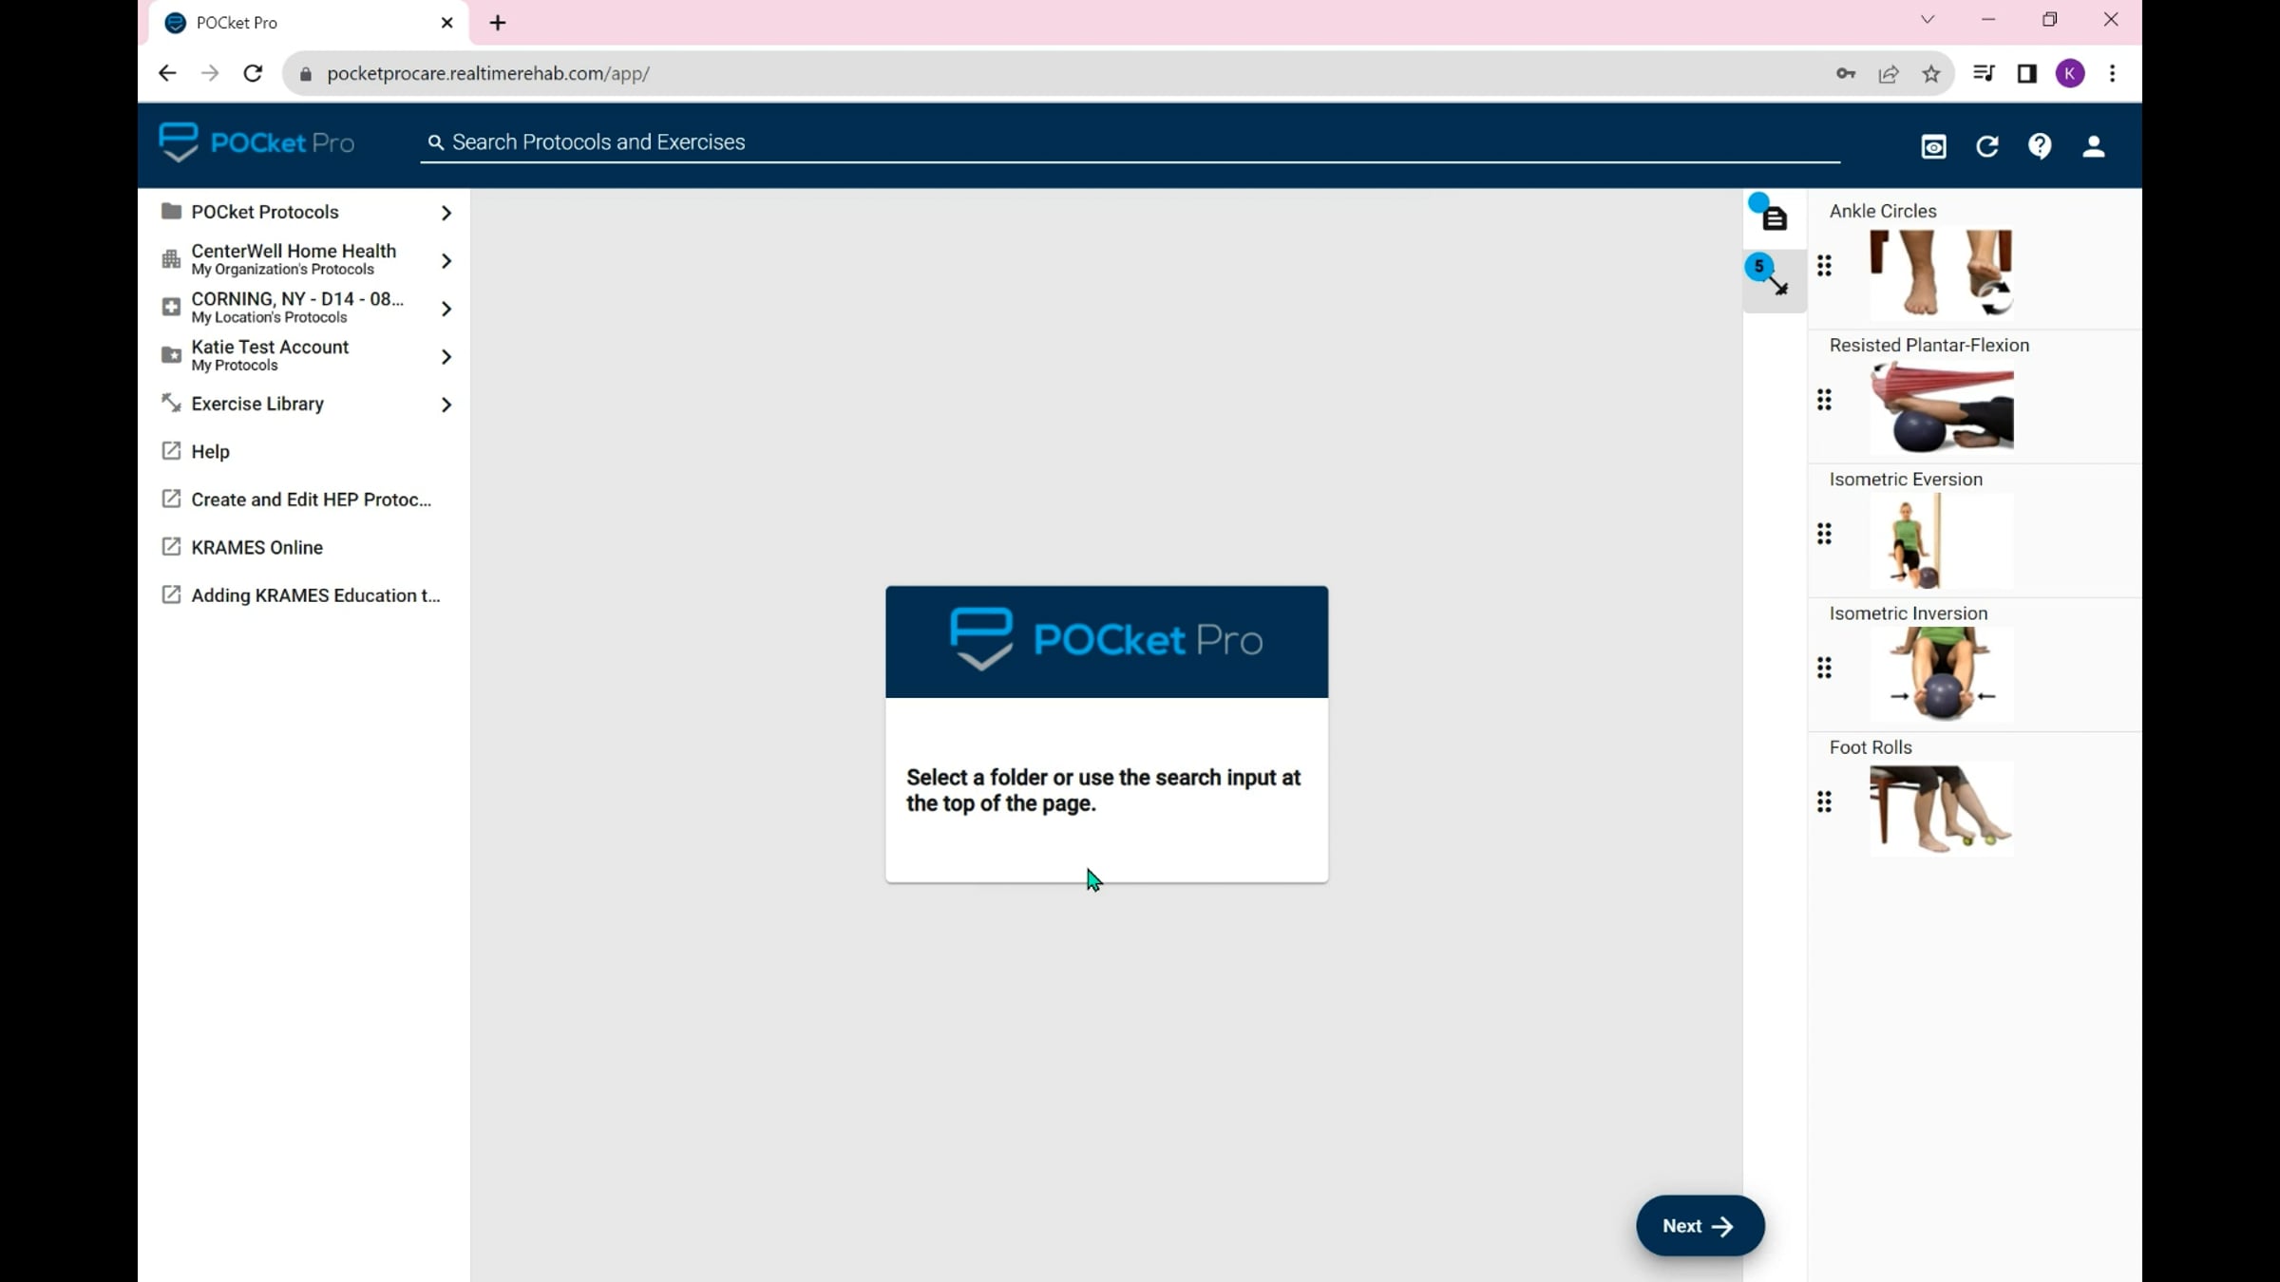Open Create and Edit HEP Protocols link
Image resolution: width=2280 pixels, height=1282 pixels.
point(304,500)
